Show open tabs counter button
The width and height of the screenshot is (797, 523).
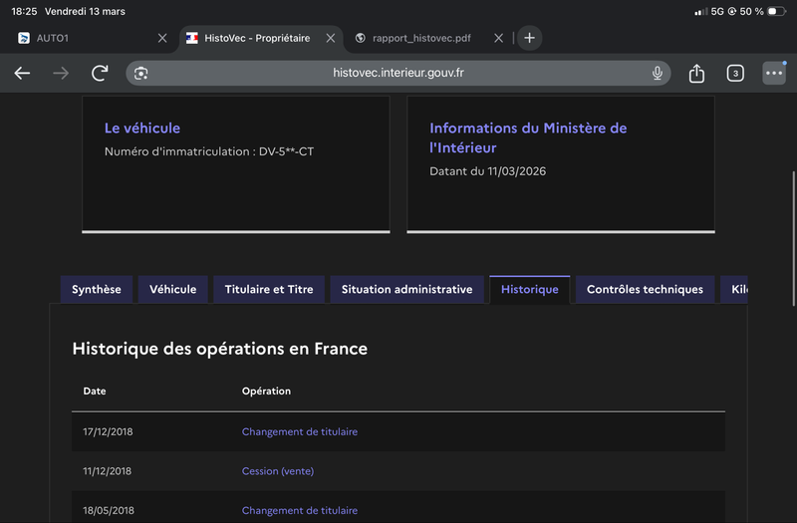[735, 73]
